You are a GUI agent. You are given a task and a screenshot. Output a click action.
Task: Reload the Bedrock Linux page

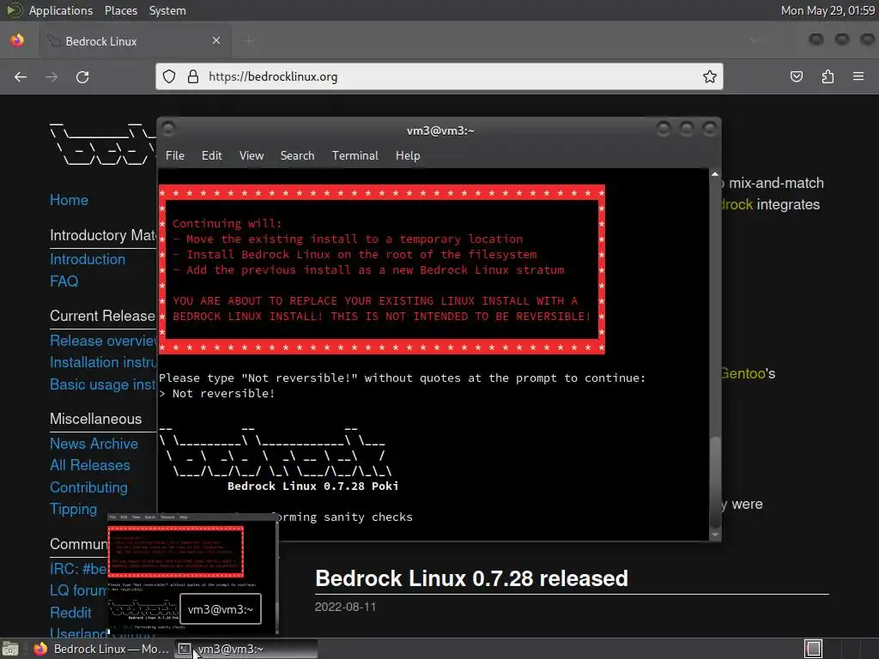pyautogui.click(x=82, y=76)
